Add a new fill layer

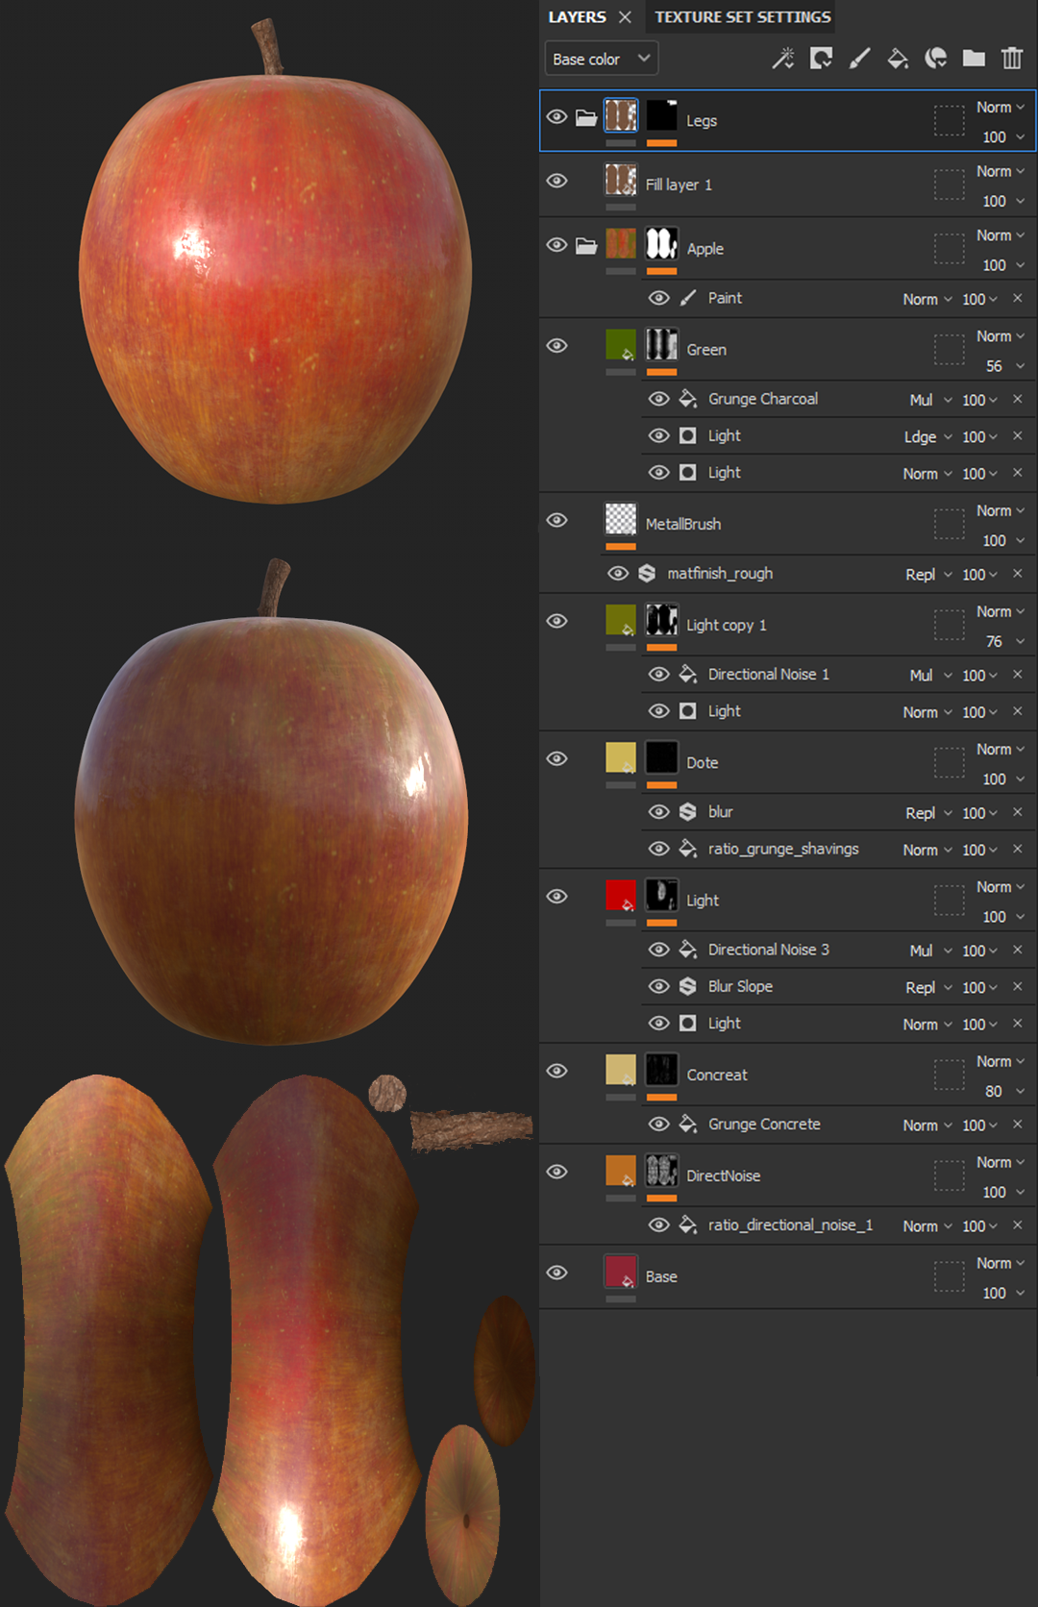tap(898, 59)
